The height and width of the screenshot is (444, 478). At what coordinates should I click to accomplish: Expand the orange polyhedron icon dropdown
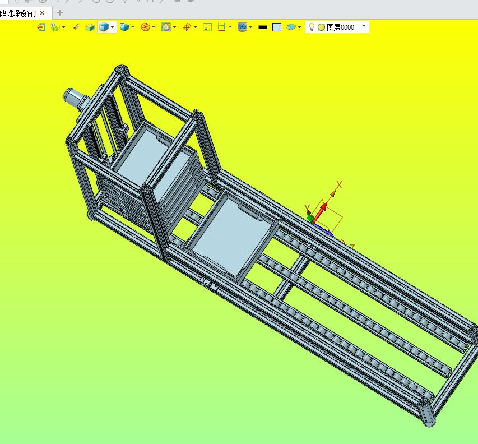click(x=154, y=27)
